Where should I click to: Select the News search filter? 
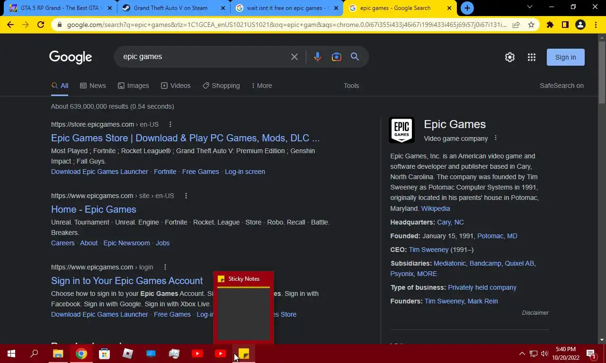tap(93, 86)
